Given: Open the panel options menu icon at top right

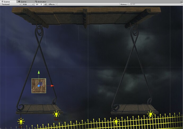Looking at the screenshot, I should coord(181,2).
